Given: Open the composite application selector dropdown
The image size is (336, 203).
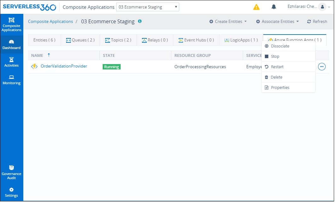Looking at the screenshot, I should pyautogui.click(x=147, y=7).
